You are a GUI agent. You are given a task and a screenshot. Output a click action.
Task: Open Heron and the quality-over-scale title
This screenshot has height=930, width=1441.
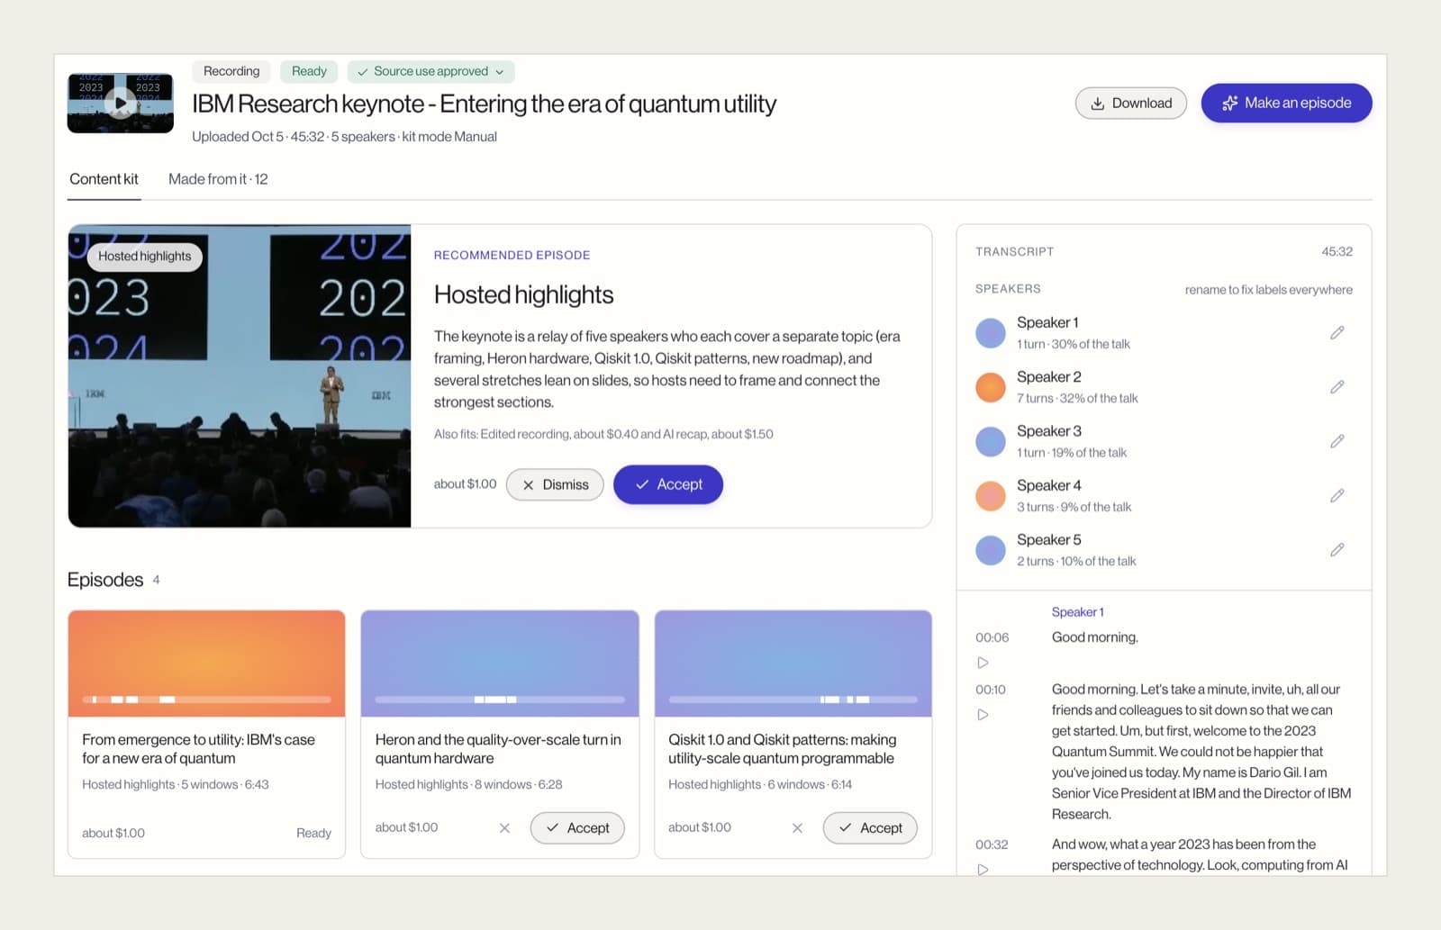(498, 748)
